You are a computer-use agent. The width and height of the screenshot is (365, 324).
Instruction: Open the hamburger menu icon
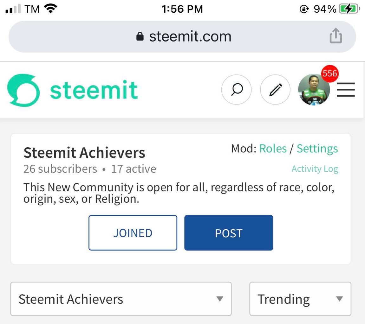pos(346,90)
